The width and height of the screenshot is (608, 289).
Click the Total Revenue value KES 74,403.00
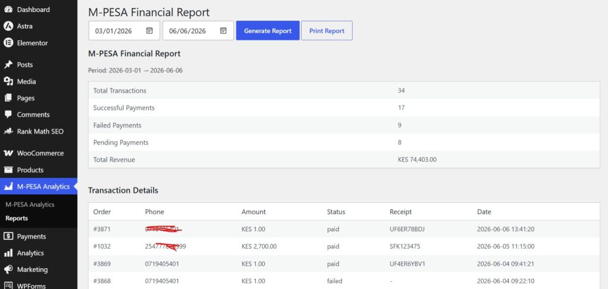click(x=417, y=160)
